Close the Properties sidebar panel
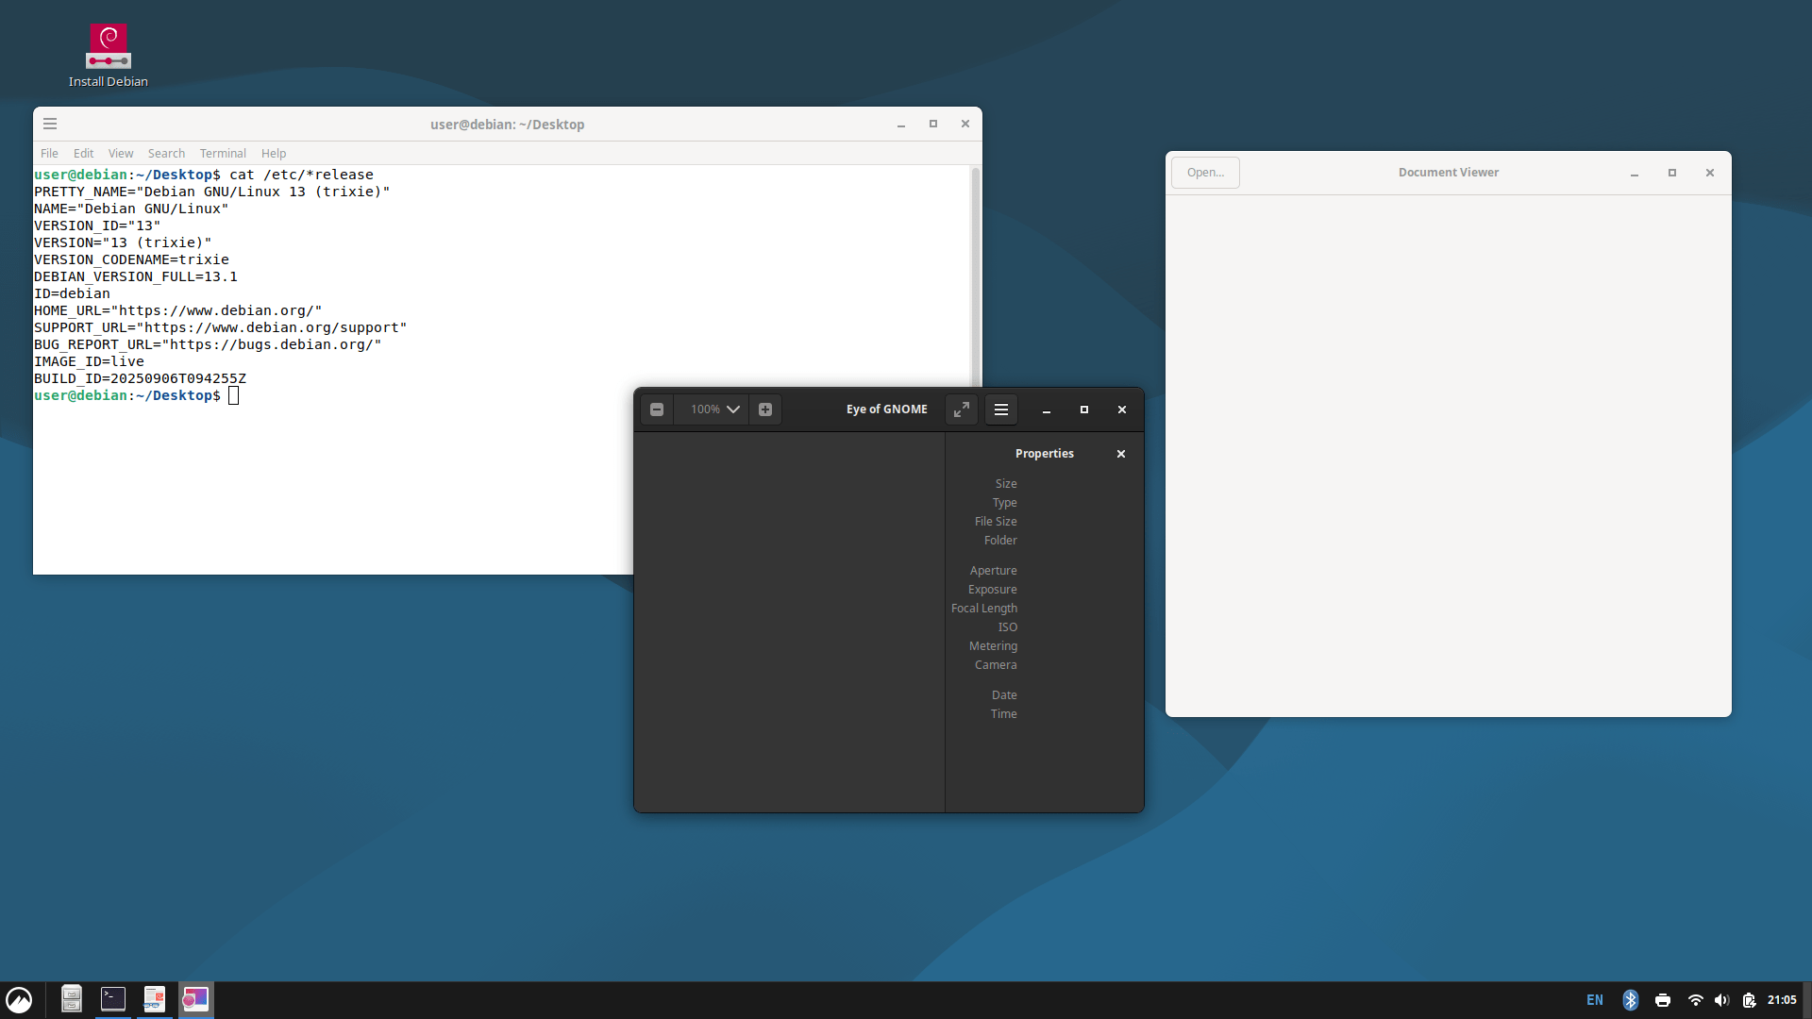This screenshot has width=1812, height=1019. [1121, 454]
